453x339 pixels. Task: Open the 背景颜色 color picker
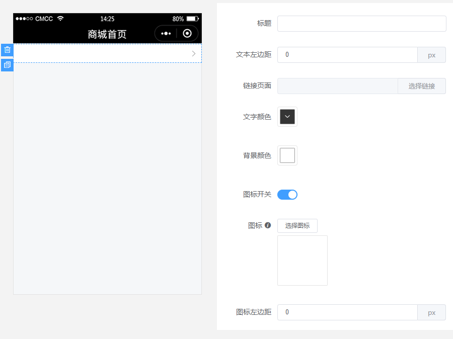pos(287,155)
